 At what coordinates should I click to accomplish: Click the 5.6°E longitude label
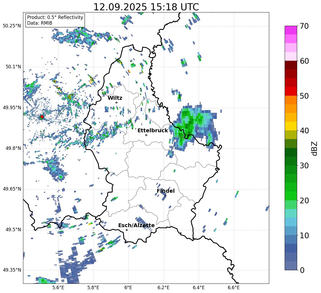(x=58, y=288)
